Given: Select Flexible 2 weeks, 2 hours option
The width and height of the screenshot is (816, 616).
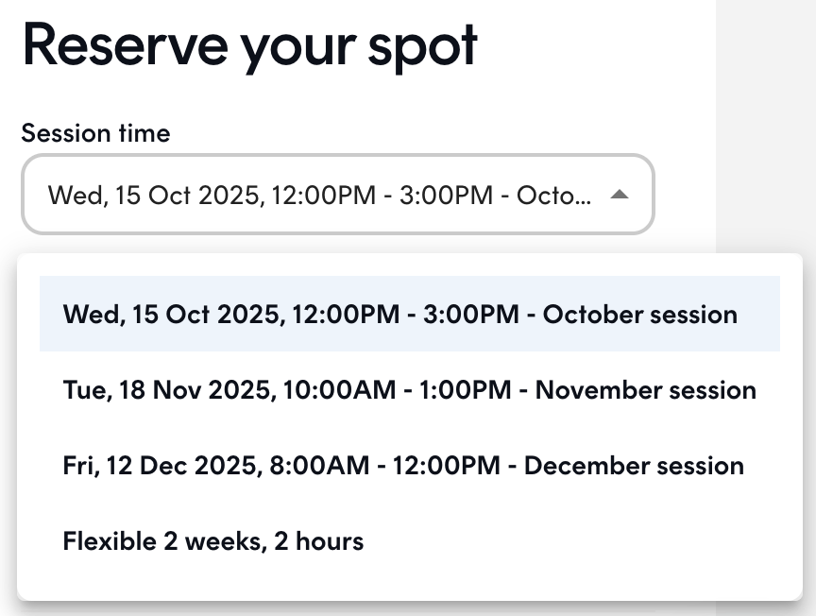Looking at the screenshot, I should coord(410,540).
